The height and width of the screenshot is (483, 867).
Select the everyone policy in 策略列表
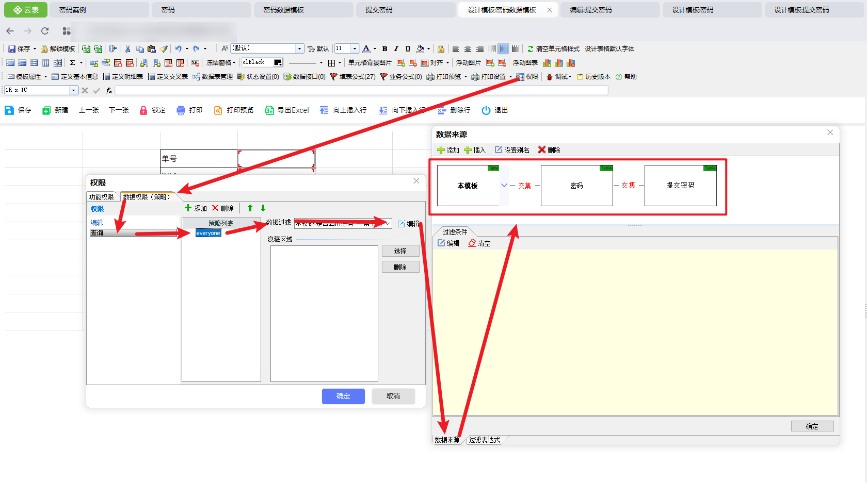click(208, 234)
